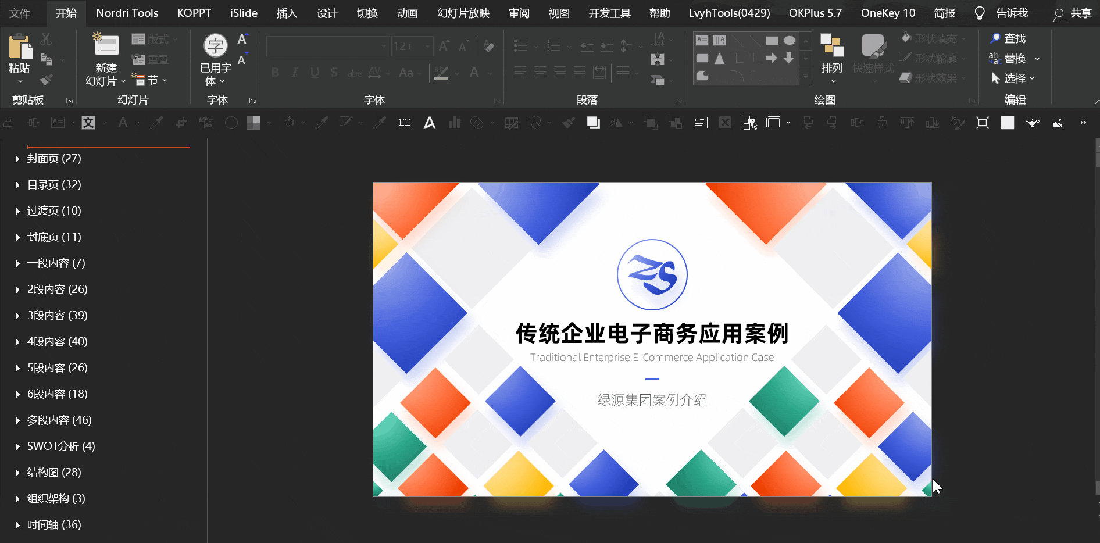Image resolution: width=1100 pixels, height=543 pixels.
Task: Select the Right Arrow shape in gallery
Action: 772,58
